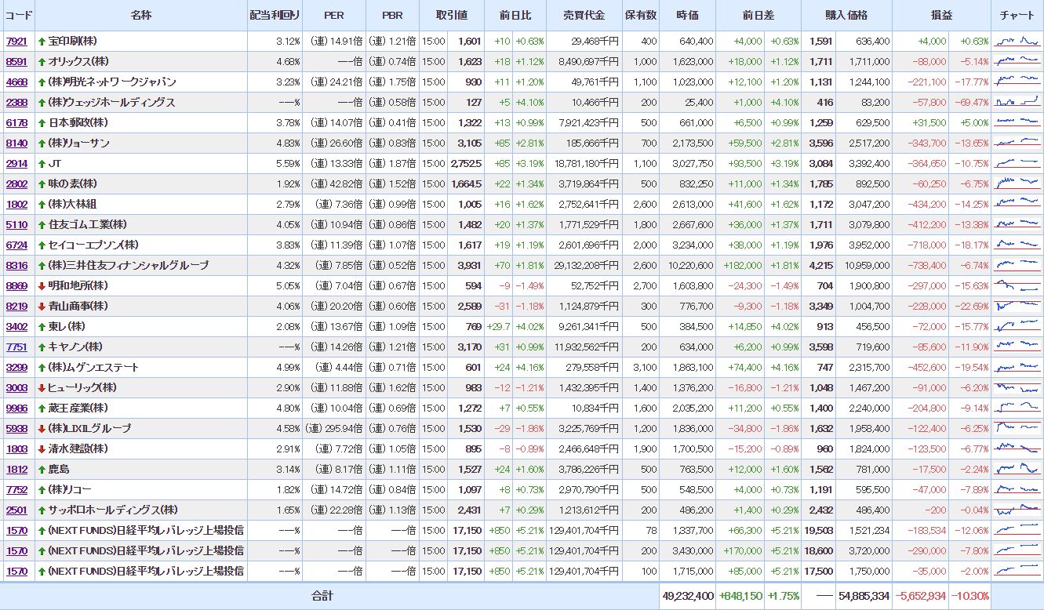Image resolution: width=1044 pixels, height=610 pixels.
Task: Open the mini chart for オリックス(株)
Action: point(1017,61)
